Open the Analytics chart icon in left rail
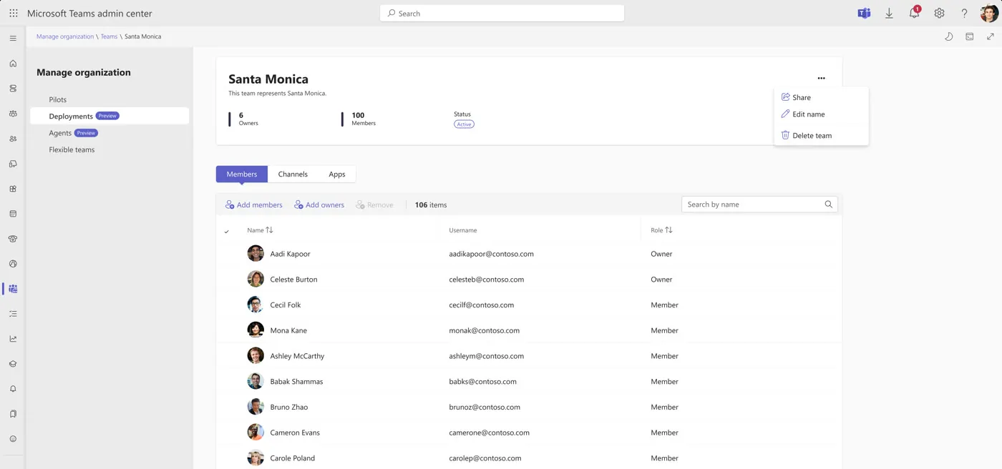The height and width of the screenshot is (469, 1002). pyautogui.click(x=13, y=339)
